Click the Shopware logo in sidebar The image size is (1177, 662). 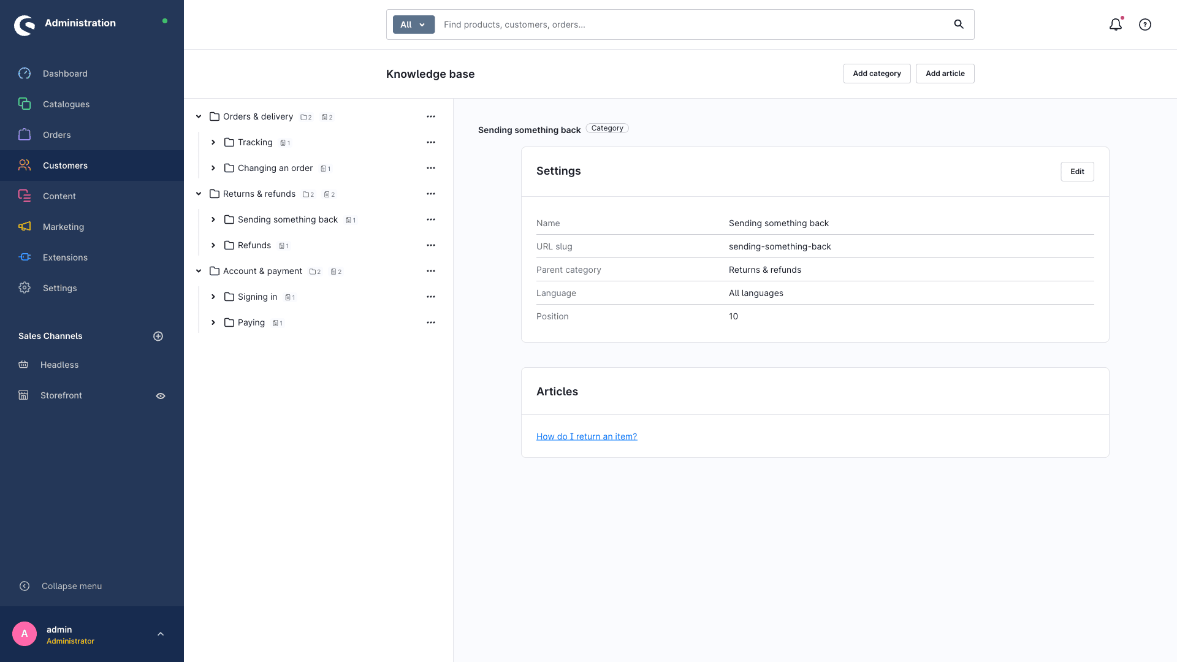pos(25,25)
